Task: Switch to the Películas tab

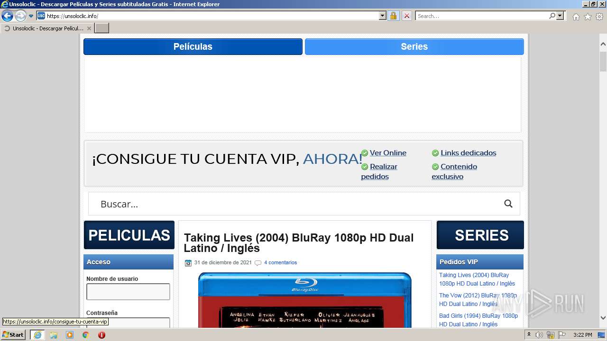Action: tap(193, 46)
